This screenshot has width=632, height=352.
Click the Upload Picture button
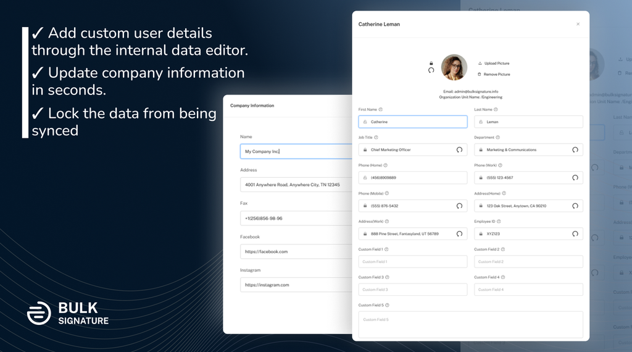494,64
